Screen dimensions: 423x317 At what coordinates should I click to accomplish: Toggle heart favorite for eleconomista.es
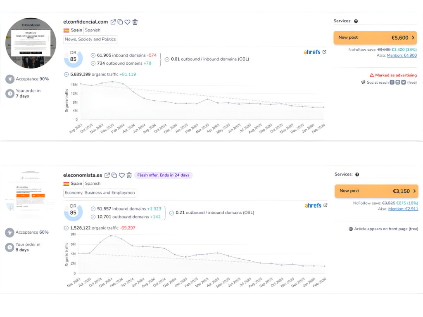tap(121, 175)
